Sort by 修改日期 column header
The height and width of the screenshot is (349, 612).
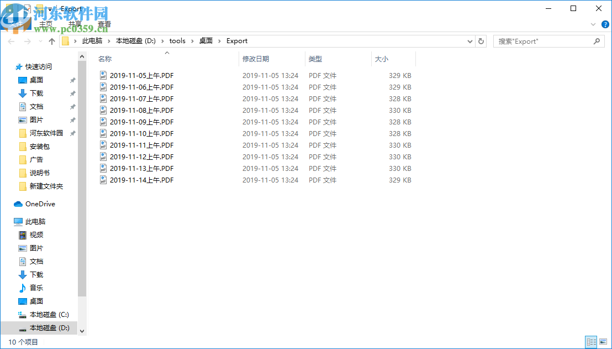coord(256,59)
